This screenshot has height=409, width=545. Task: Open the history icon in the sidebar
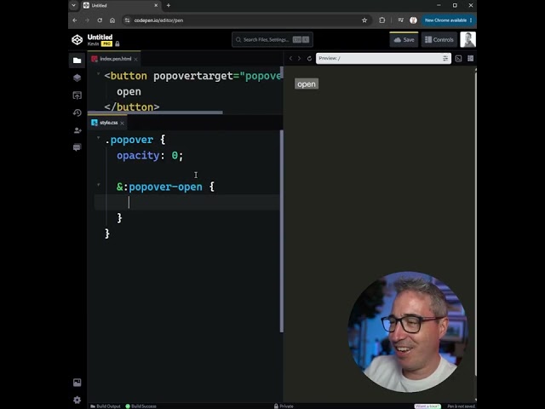coord(77,112)
